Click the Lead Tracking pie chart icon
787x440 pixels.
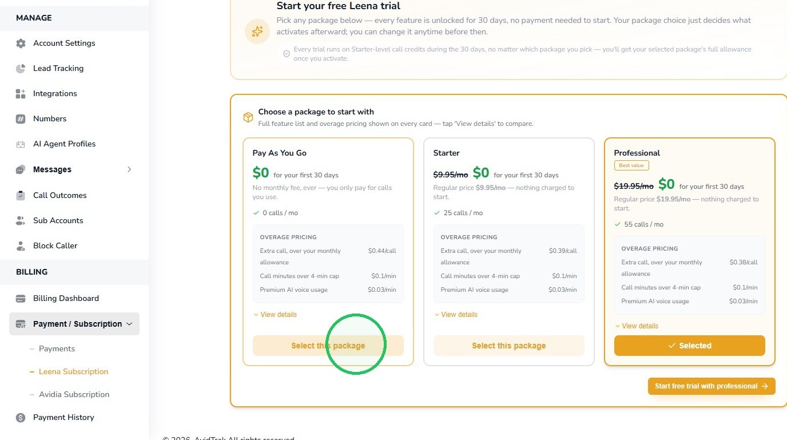click(x=21, y=69)
